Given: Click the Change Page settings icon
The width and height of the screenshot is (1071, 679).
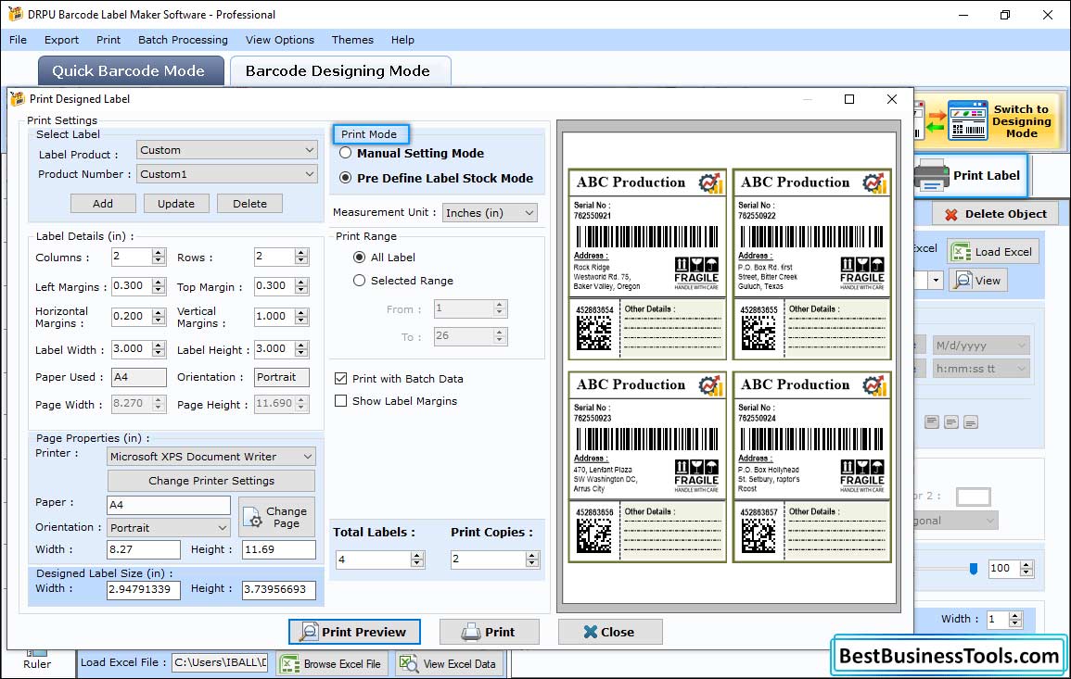Looking at the screenshot, I should point(252,517).
